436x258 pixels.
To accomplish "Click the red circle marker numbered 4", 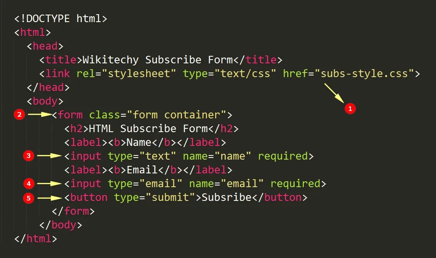I will pyautogui.click(x=29, y=183).
